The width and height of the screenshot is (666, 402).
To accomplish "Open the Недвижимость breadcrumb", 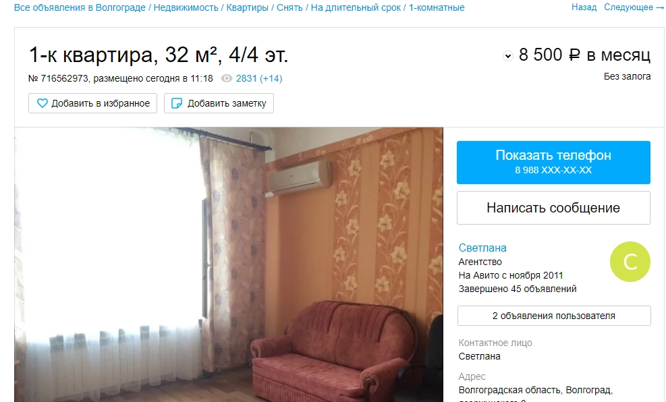I will [x=186, y=7].
